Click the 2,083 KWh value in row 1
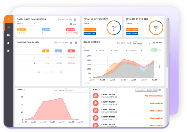 pyautogui.click(x=71, y=57)
